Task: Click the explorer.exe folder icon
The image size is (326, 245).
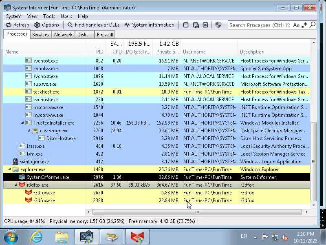Action: pyautogui.click(x=15, y=169)
